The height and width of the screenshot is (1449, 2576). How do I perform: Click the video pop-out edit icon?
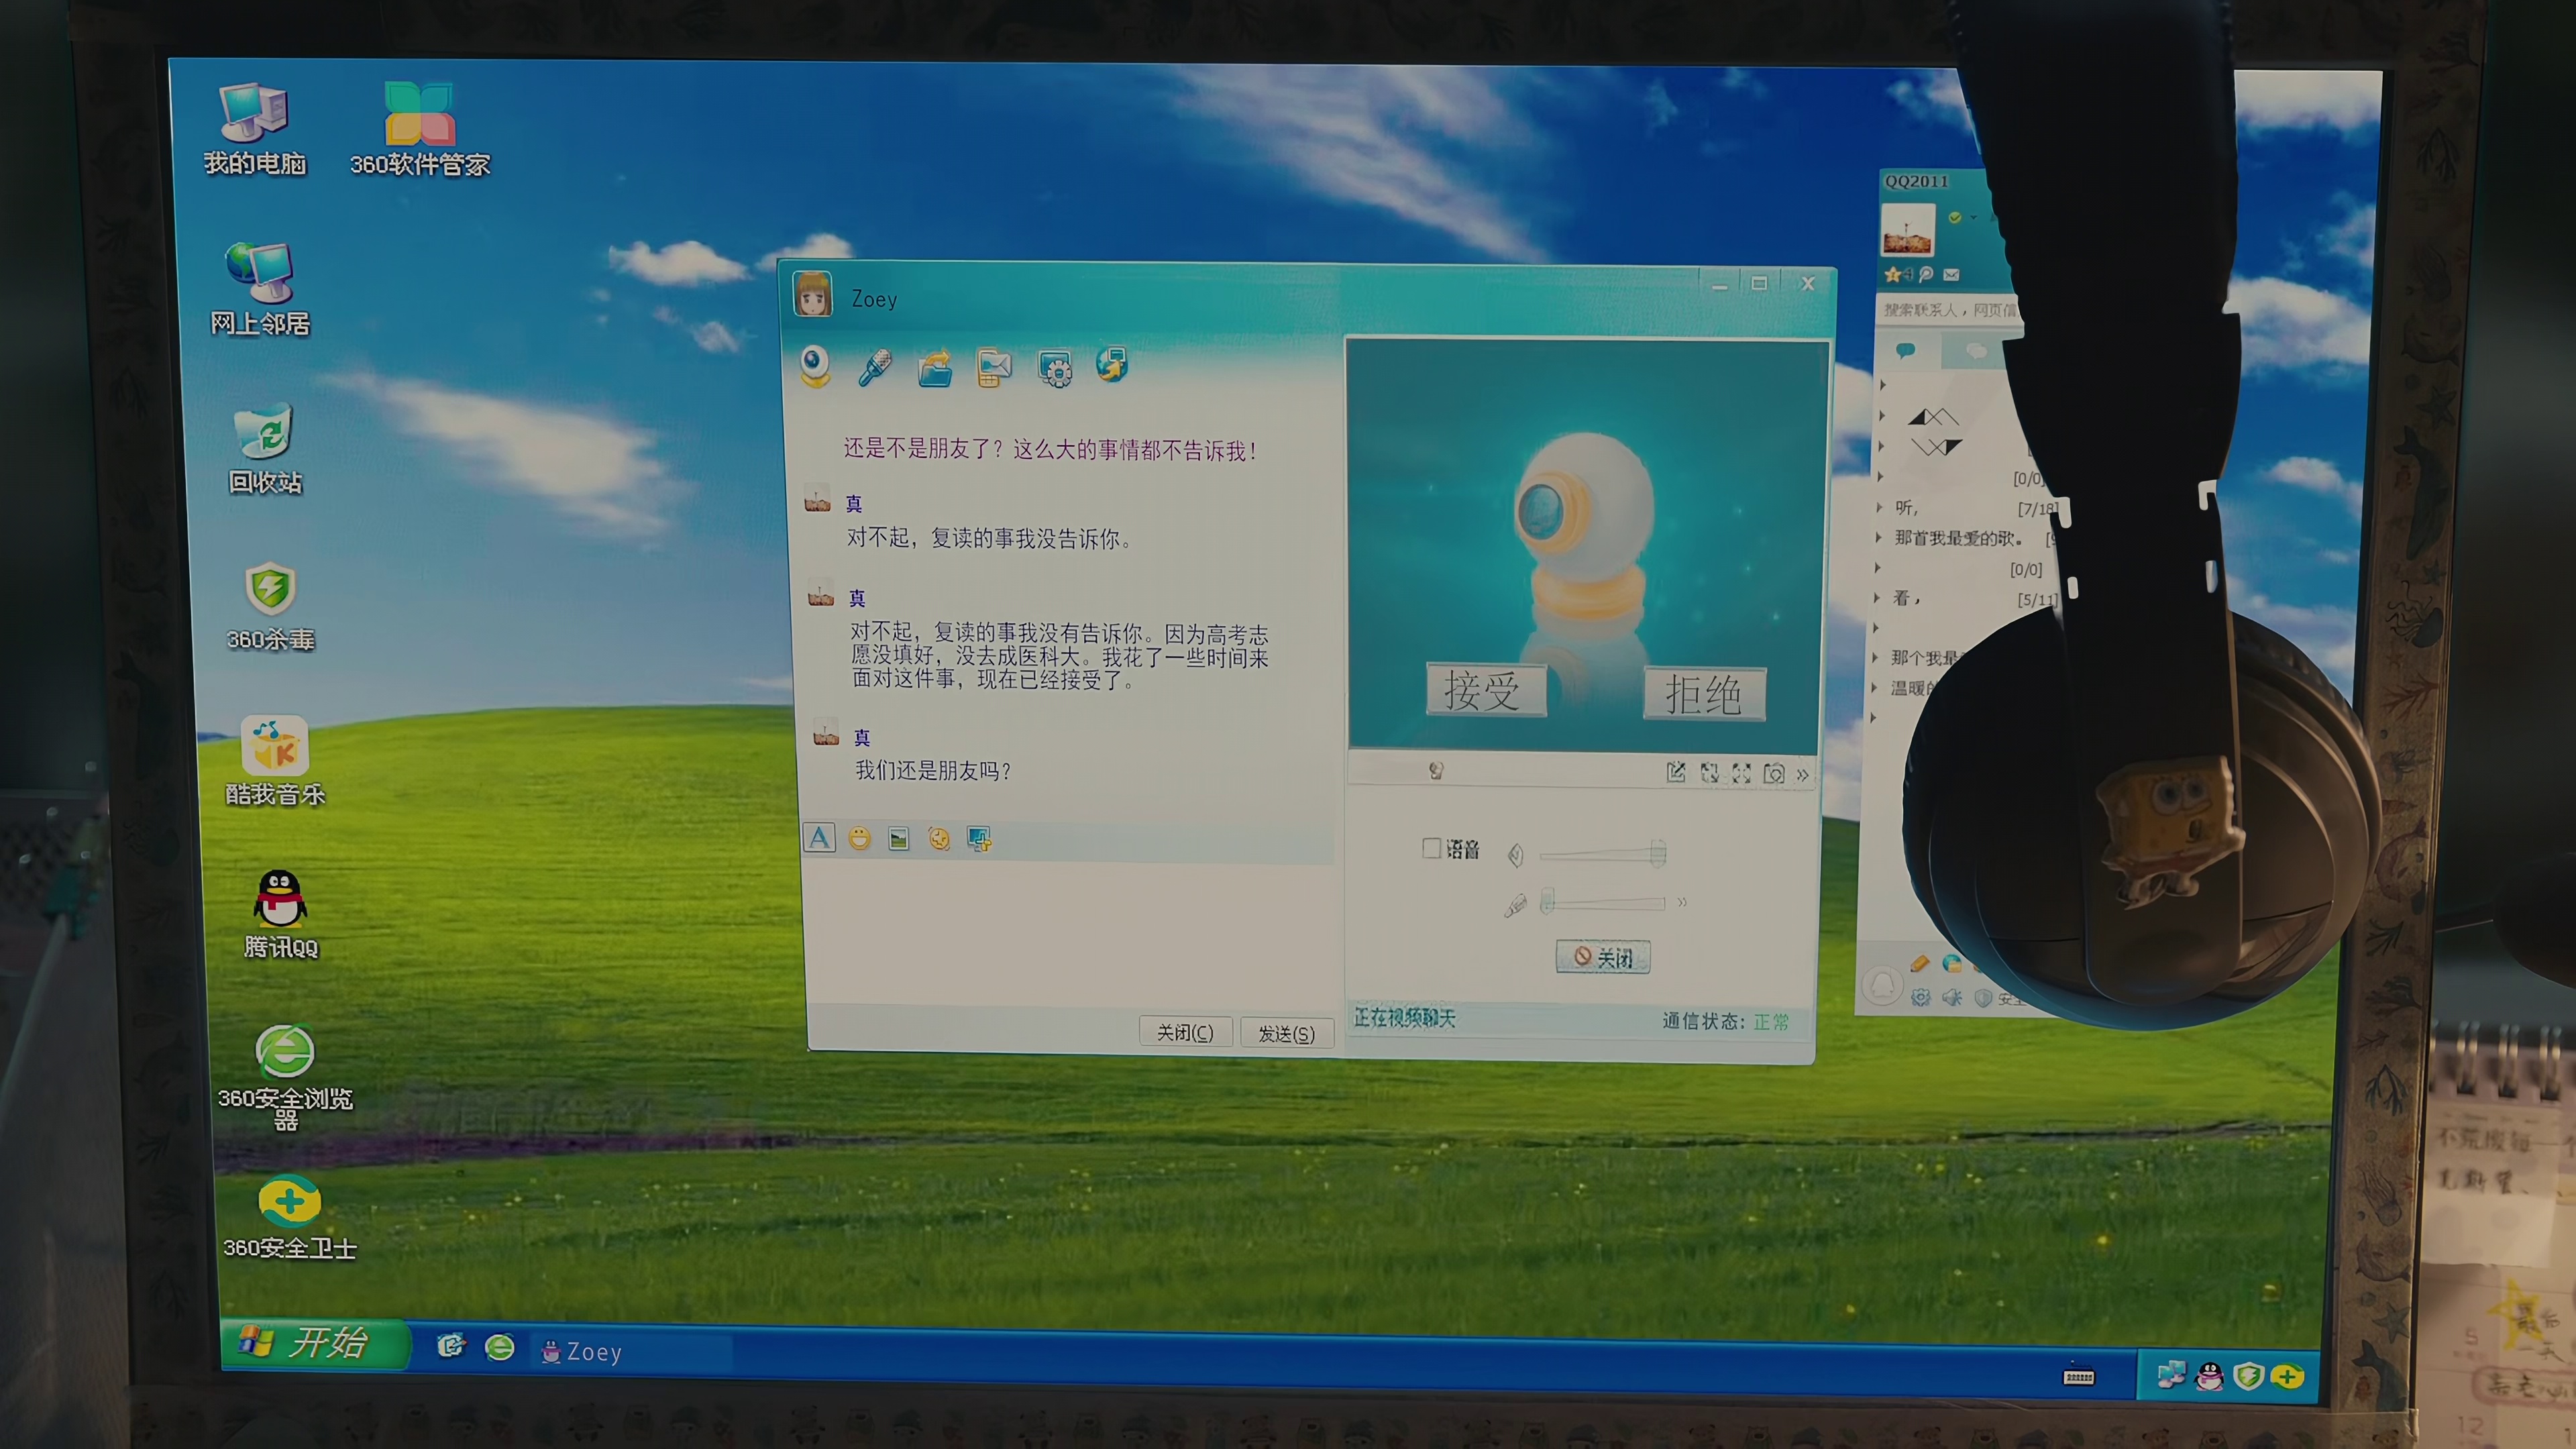(1676, 772)
